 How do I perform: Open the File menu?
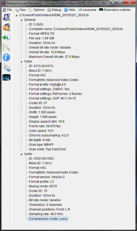[x=7, y=10]
